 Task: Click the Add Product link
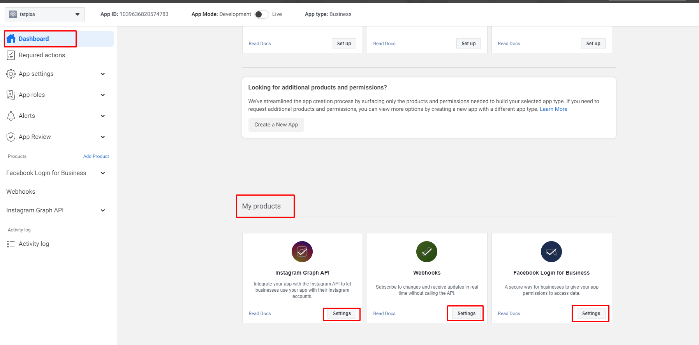[x=96, y=156]
